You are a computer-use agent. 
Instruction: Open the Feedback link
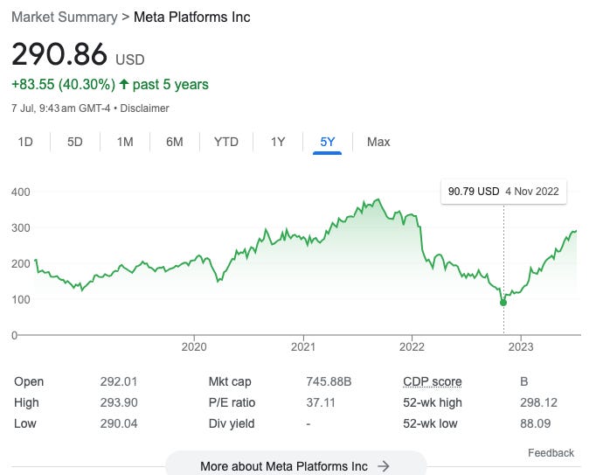551,453
